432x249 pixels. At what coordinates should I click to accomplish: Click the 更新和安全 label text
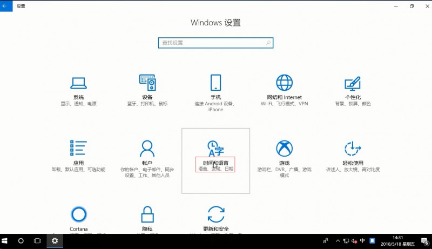(216, 229)
